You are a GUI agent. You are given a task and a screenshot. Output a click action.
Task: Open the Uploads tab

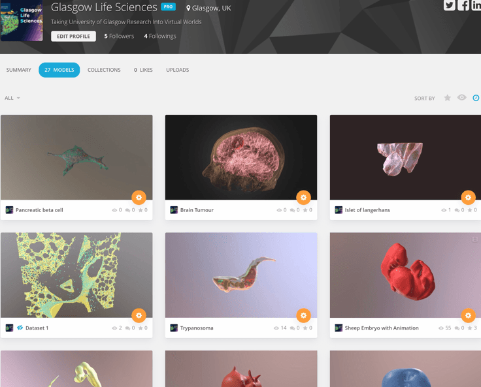pos(178,70)
